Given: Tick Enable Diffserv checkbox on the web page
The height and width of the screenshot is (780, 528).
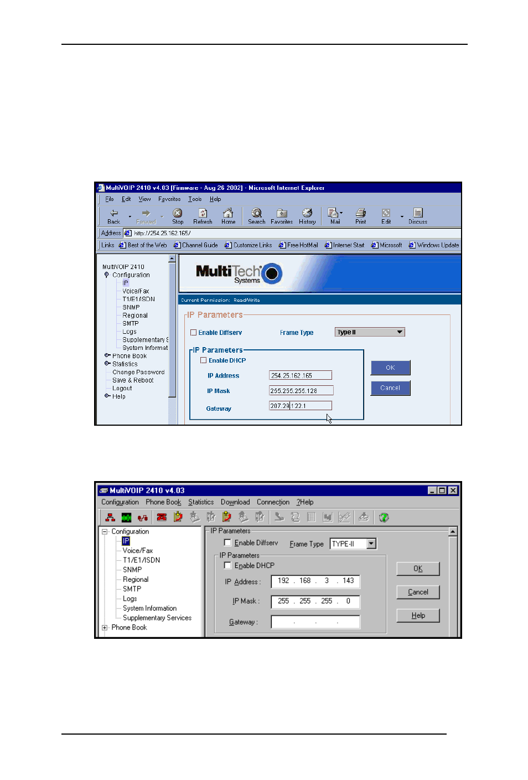Looking at the screenshot, I should coord(194,333).
